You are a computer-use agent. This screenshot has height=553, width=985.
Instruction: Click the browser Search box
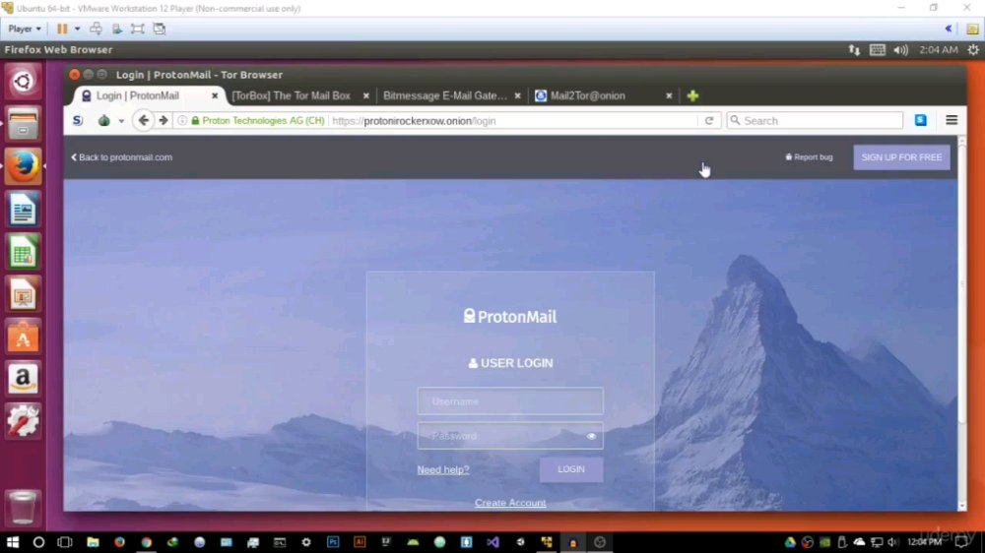pyautogui.click(x=815, y=120)
